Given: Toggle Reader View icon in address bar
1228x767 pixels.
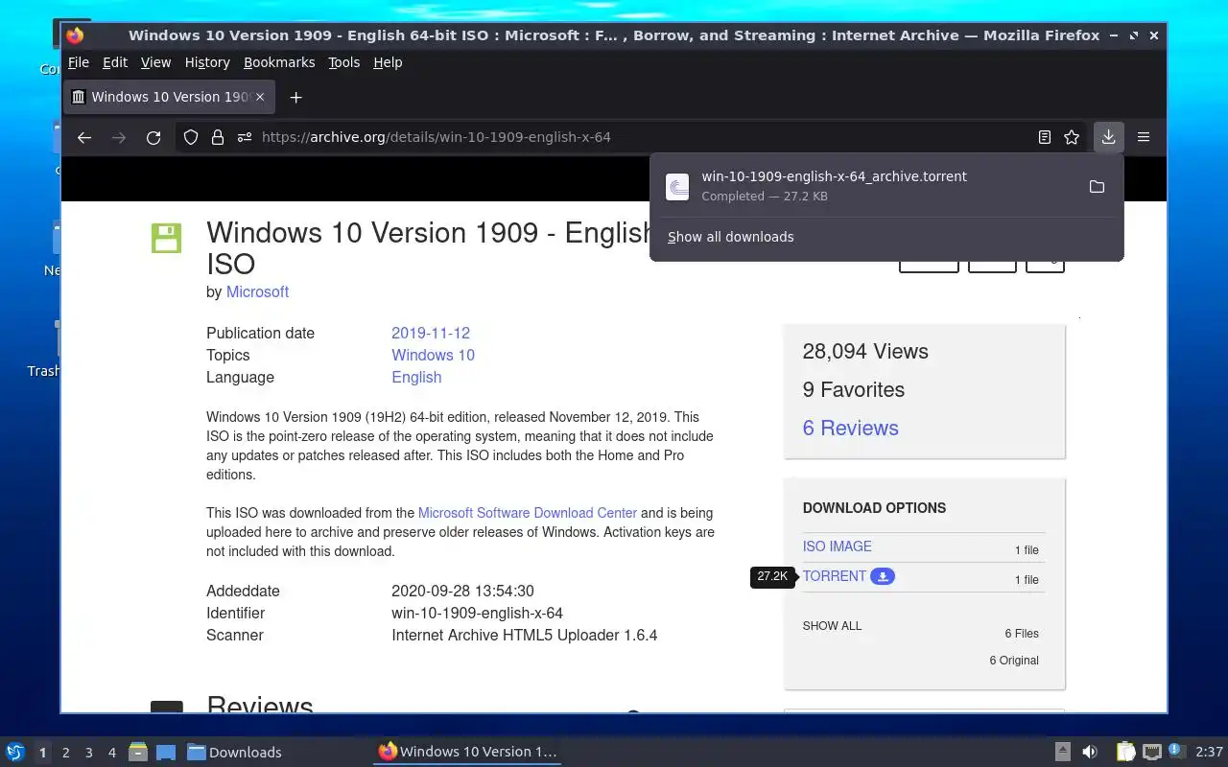Looking at the screenshot, I should (1045, 137).
